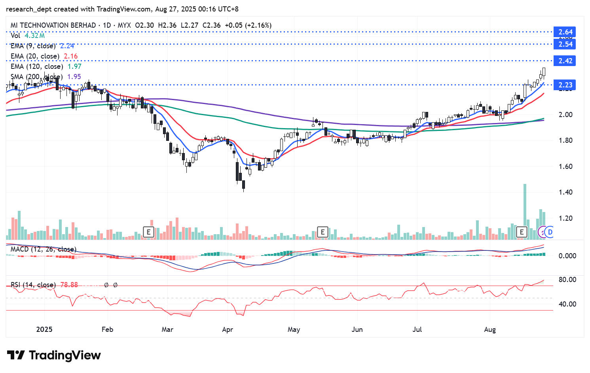Click the MACD 0.000 axis label
590x373 pixels.
[567, 256]
